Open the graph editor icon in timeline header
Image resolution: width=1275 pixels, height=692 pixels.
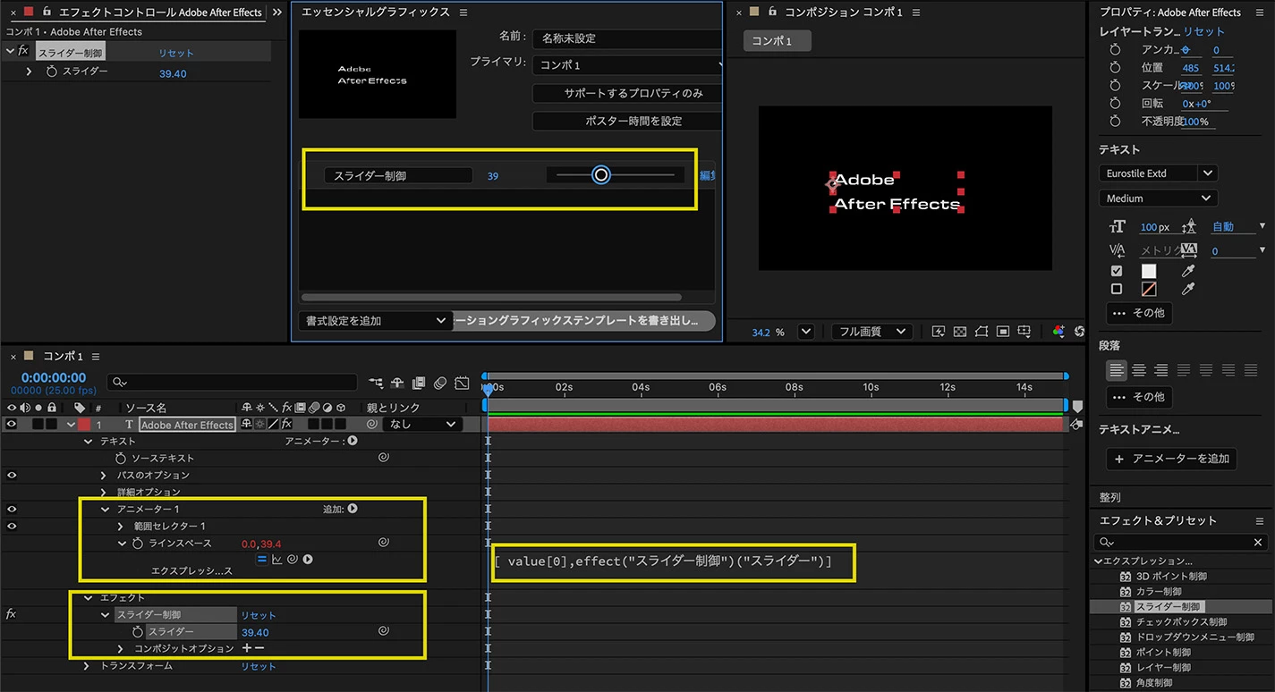point(462,383)
